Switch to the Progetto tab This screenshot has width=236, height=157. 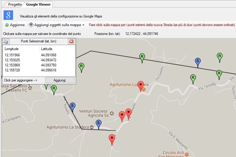click(15, 4)
